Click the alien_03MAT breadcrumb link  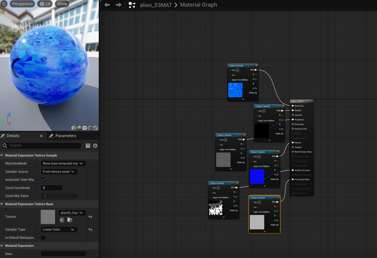point(156,5)
